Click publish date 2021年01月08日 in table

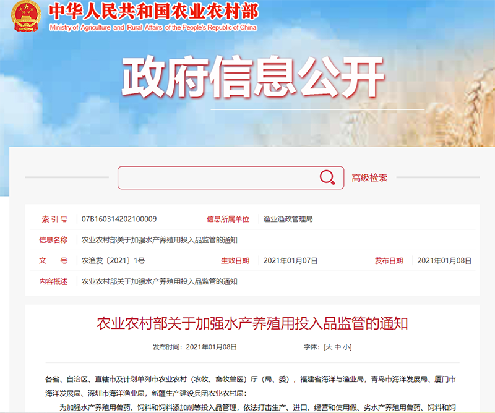[444, 261]
